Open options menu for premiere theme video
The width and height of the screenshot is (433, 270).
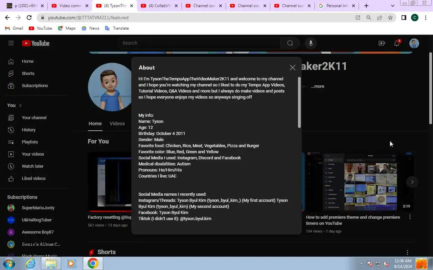click(x=410, y=217)
